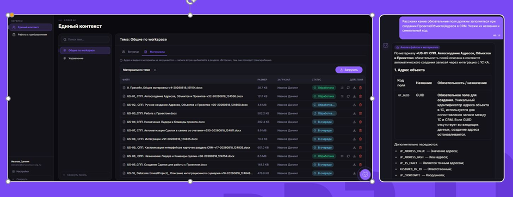Open the Единый контекст service in sidebar
This screenshot has height=197, width=513.
click(30, 27)
